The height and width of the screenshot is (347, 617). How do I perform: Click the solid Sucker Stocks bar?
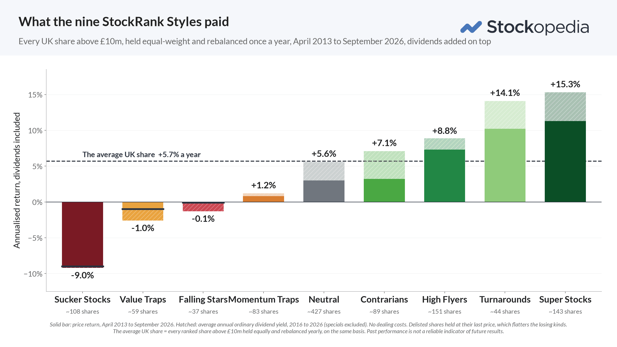(x=83, y=234)
